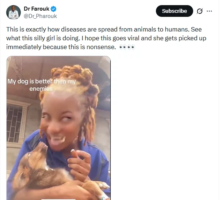Open the Grok slash-circle icon
222x200 pixels.
[x=199, y=11]
